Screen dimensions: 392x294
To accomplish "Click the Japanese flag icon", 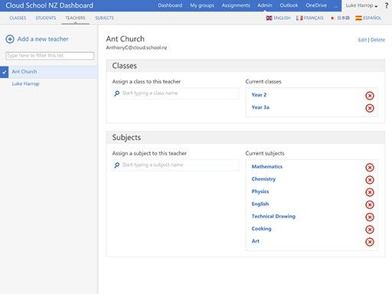I will [x=332, y=18].
